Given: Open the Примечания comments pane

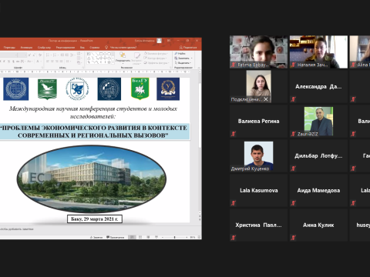Looking at the screenshot, I should (116, 237).
